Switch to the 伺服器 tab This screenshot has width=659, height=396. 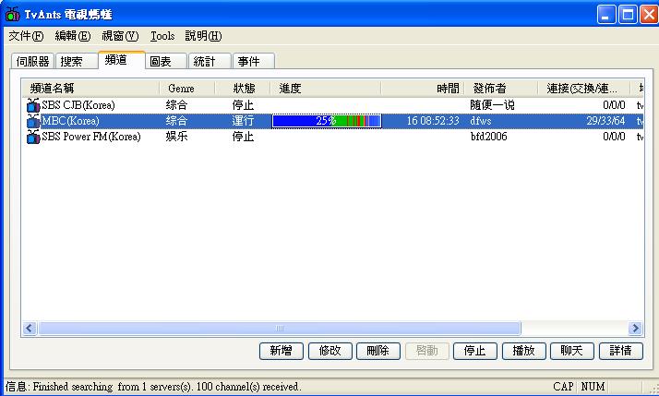(33, 61)
